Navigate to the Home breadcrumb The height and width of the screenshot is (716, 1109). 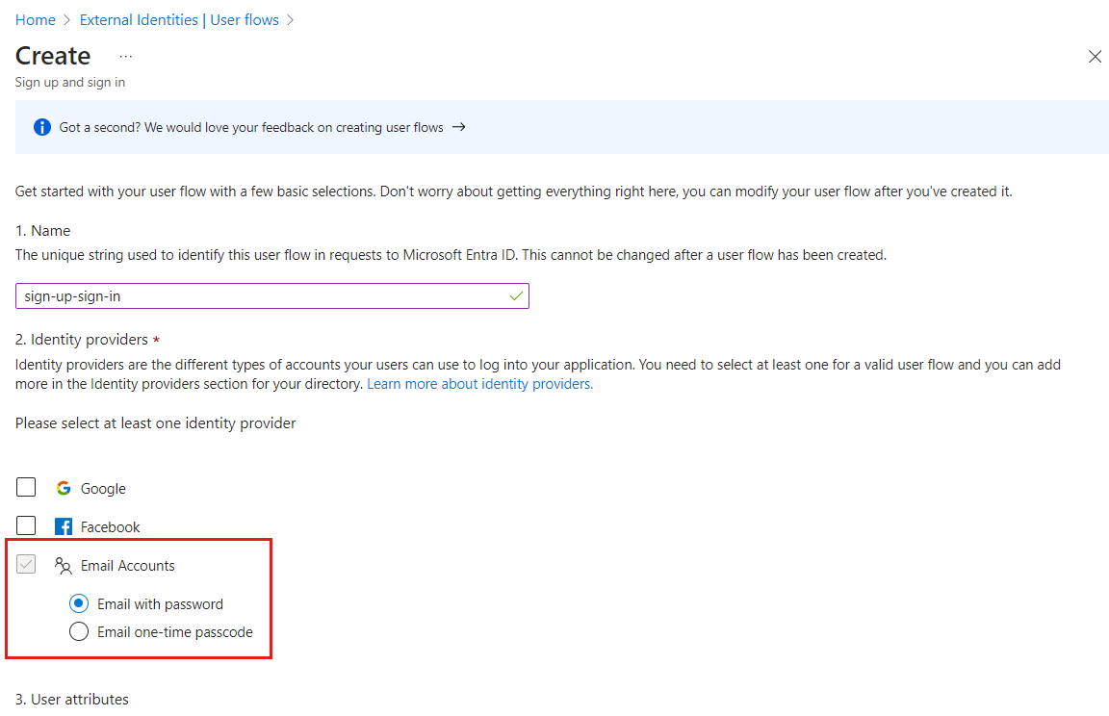click(35, 19)
